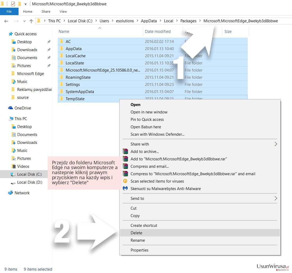Click the OneDrive cloud icon
Image resolution: width=292 pixels, height=273 pixels.
click(11, 108)
